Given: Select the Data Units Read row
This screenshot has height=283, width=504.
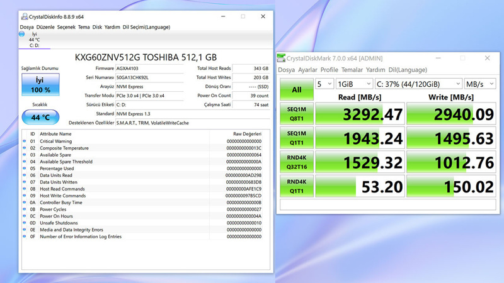Looking at the screenshot, I should pyautogui.click(x=142, y=175).
